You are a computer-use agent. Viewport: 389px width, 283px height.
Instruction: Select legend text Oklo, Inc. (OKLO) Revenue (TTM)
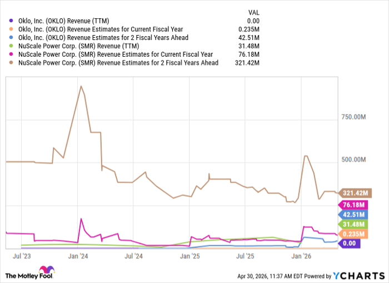pos(64,21)
